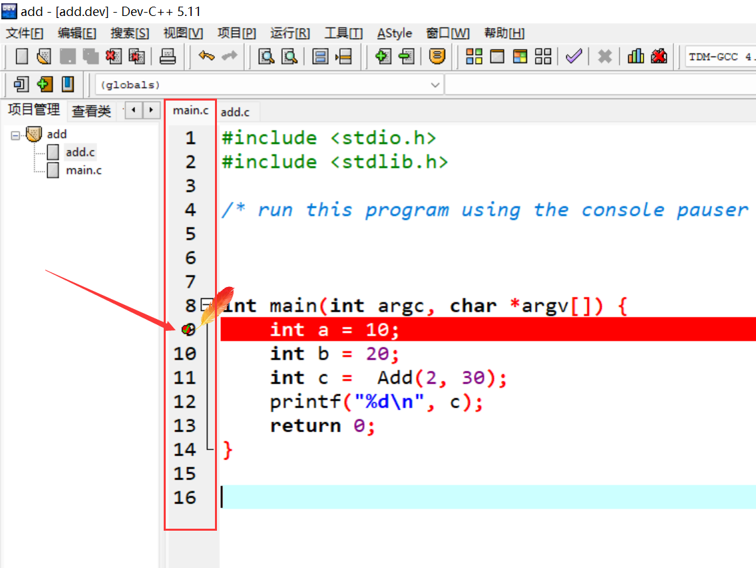Click the Redo arrow icon
The image size is (756, 568).
click(x=230, y=56)
